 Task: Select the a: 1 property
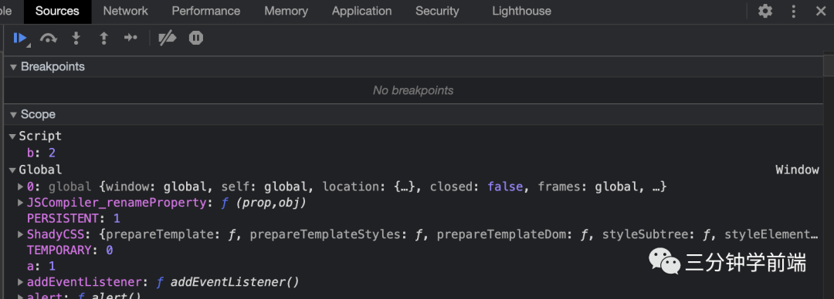pyautogui.click(x=41, y=266)
